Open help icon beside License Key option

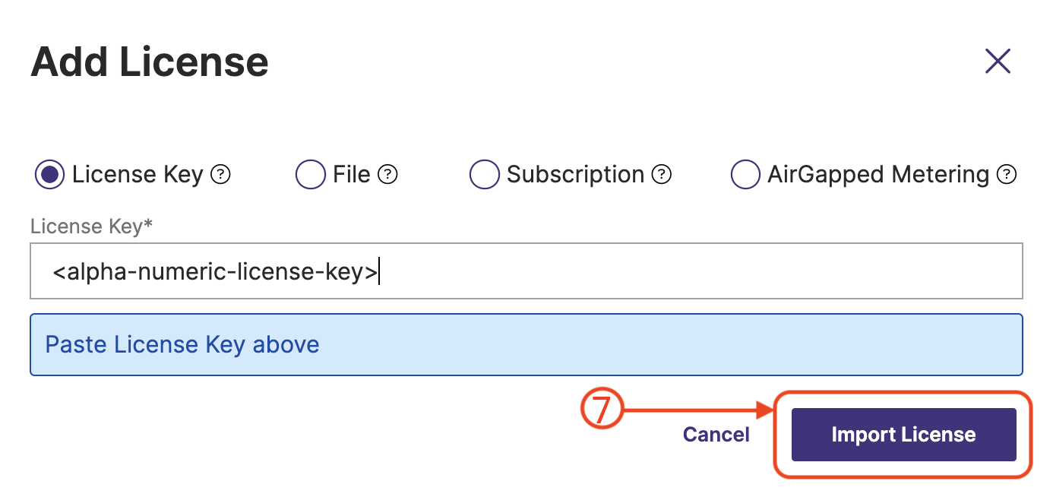point(220,175)
